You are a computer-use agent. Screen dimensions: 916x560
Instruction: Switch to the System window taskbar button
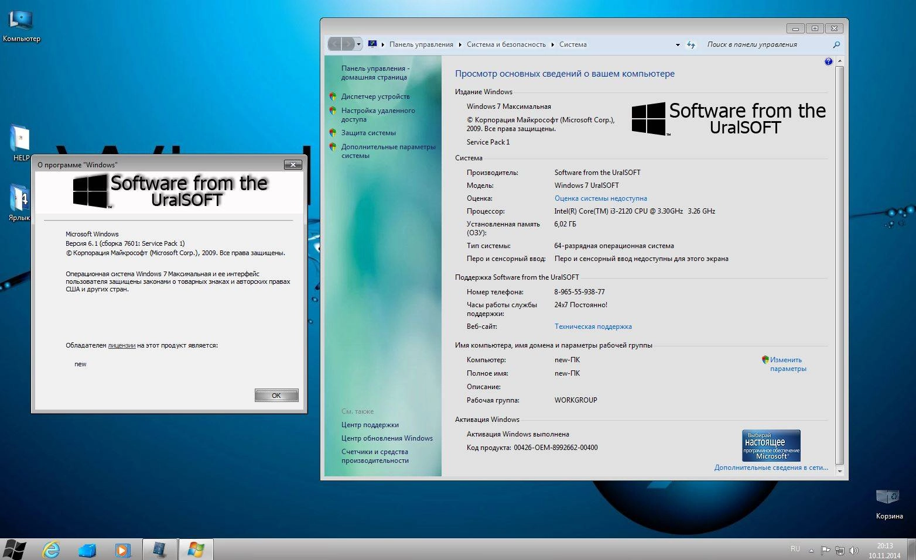159,550
